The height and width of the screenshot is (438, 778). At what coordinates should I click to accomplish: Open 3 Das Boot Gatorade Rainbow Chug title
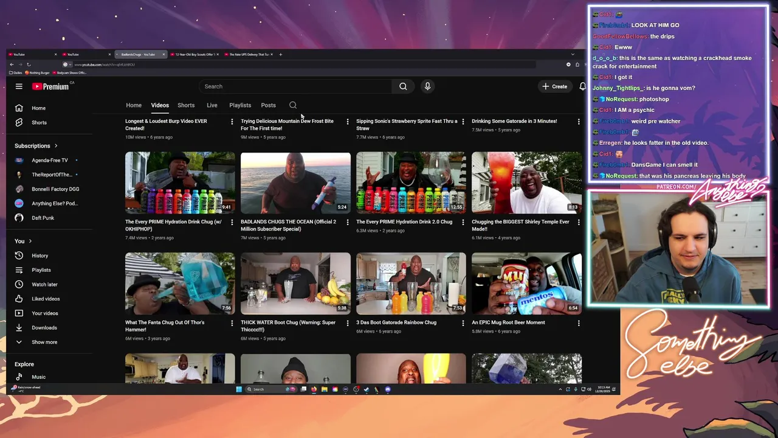coord(396,322)
